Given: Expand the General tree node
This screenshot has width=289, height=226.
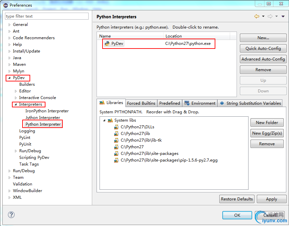Looking at the screenshot, I should click(x=9, y=25).
